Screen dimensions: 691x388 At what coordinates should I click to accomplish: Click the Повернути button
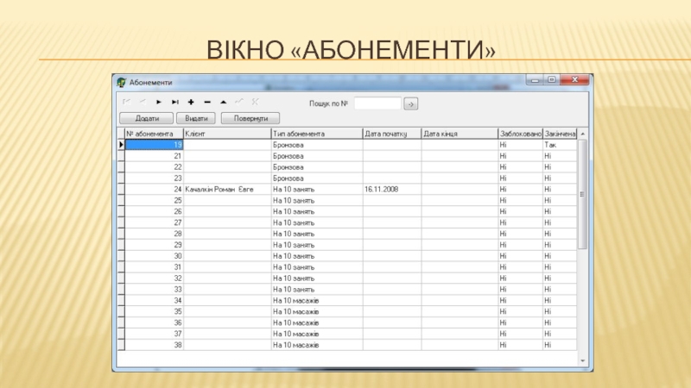click(x=250, y=118)
